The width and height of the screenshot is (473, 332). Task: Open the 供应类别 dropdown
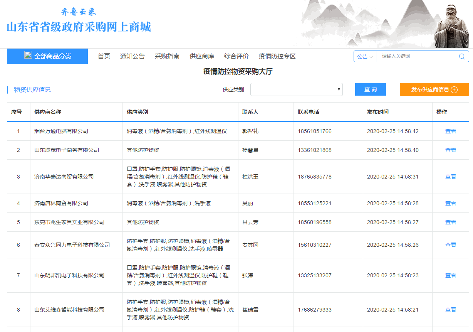tap(296, 89)
